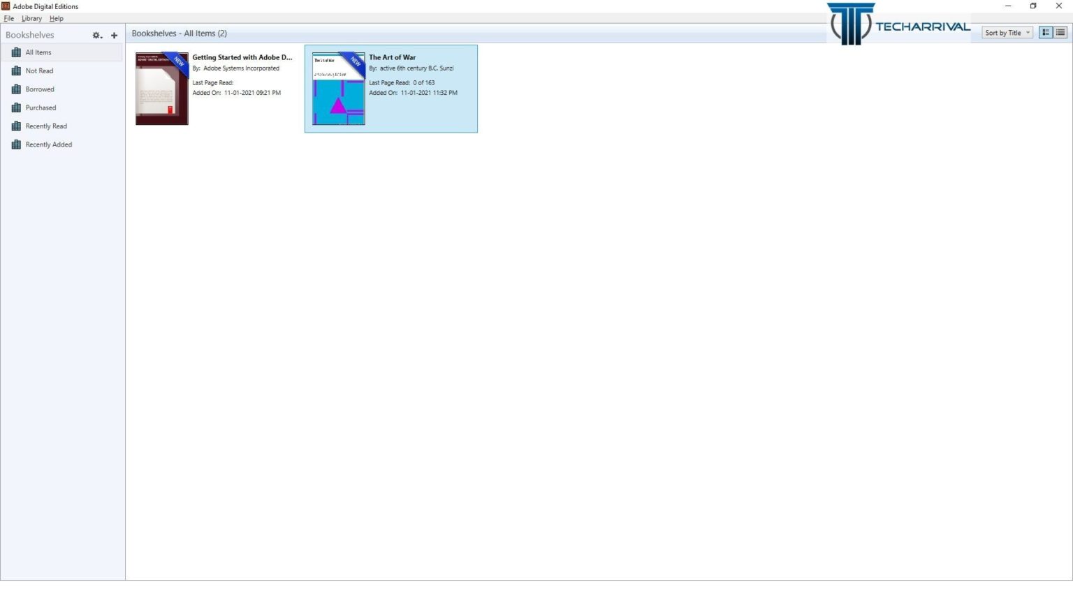Click the Purchased bookshelf icon

coord(16,107)
